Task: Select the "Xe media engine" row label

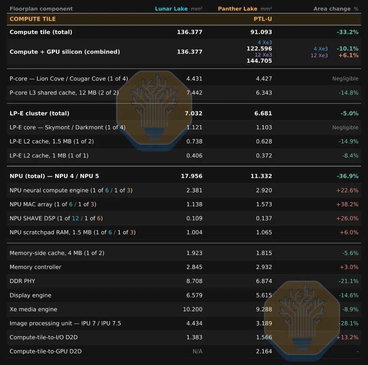Action: point(33,309)
